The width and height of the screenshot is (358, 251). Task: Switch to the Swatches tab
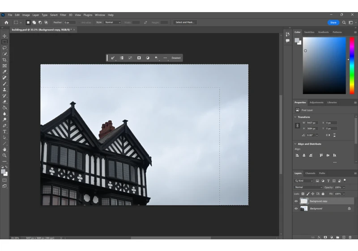[x=309, y=32]
